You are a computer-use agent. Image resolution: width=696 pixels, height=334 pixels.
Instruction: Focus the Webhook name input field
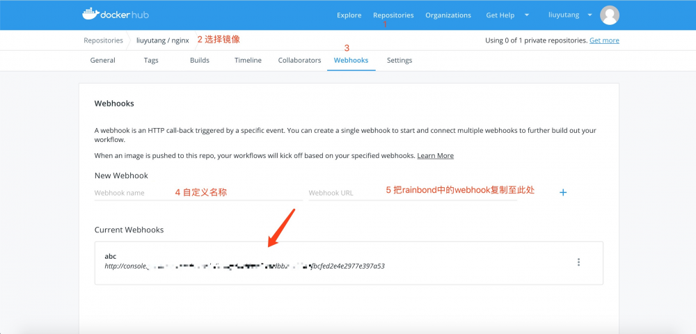198,193
